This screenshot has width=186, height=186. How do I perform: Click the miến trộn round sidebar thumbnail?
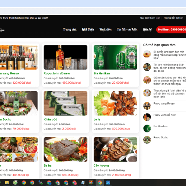147,80
